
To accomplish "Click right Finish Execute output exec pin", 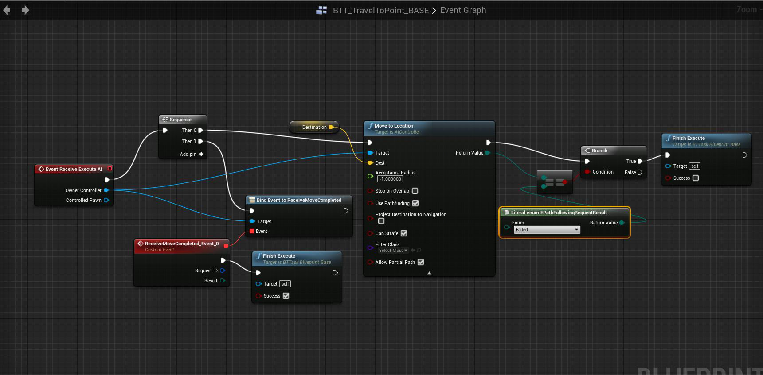I will [745, 155].
